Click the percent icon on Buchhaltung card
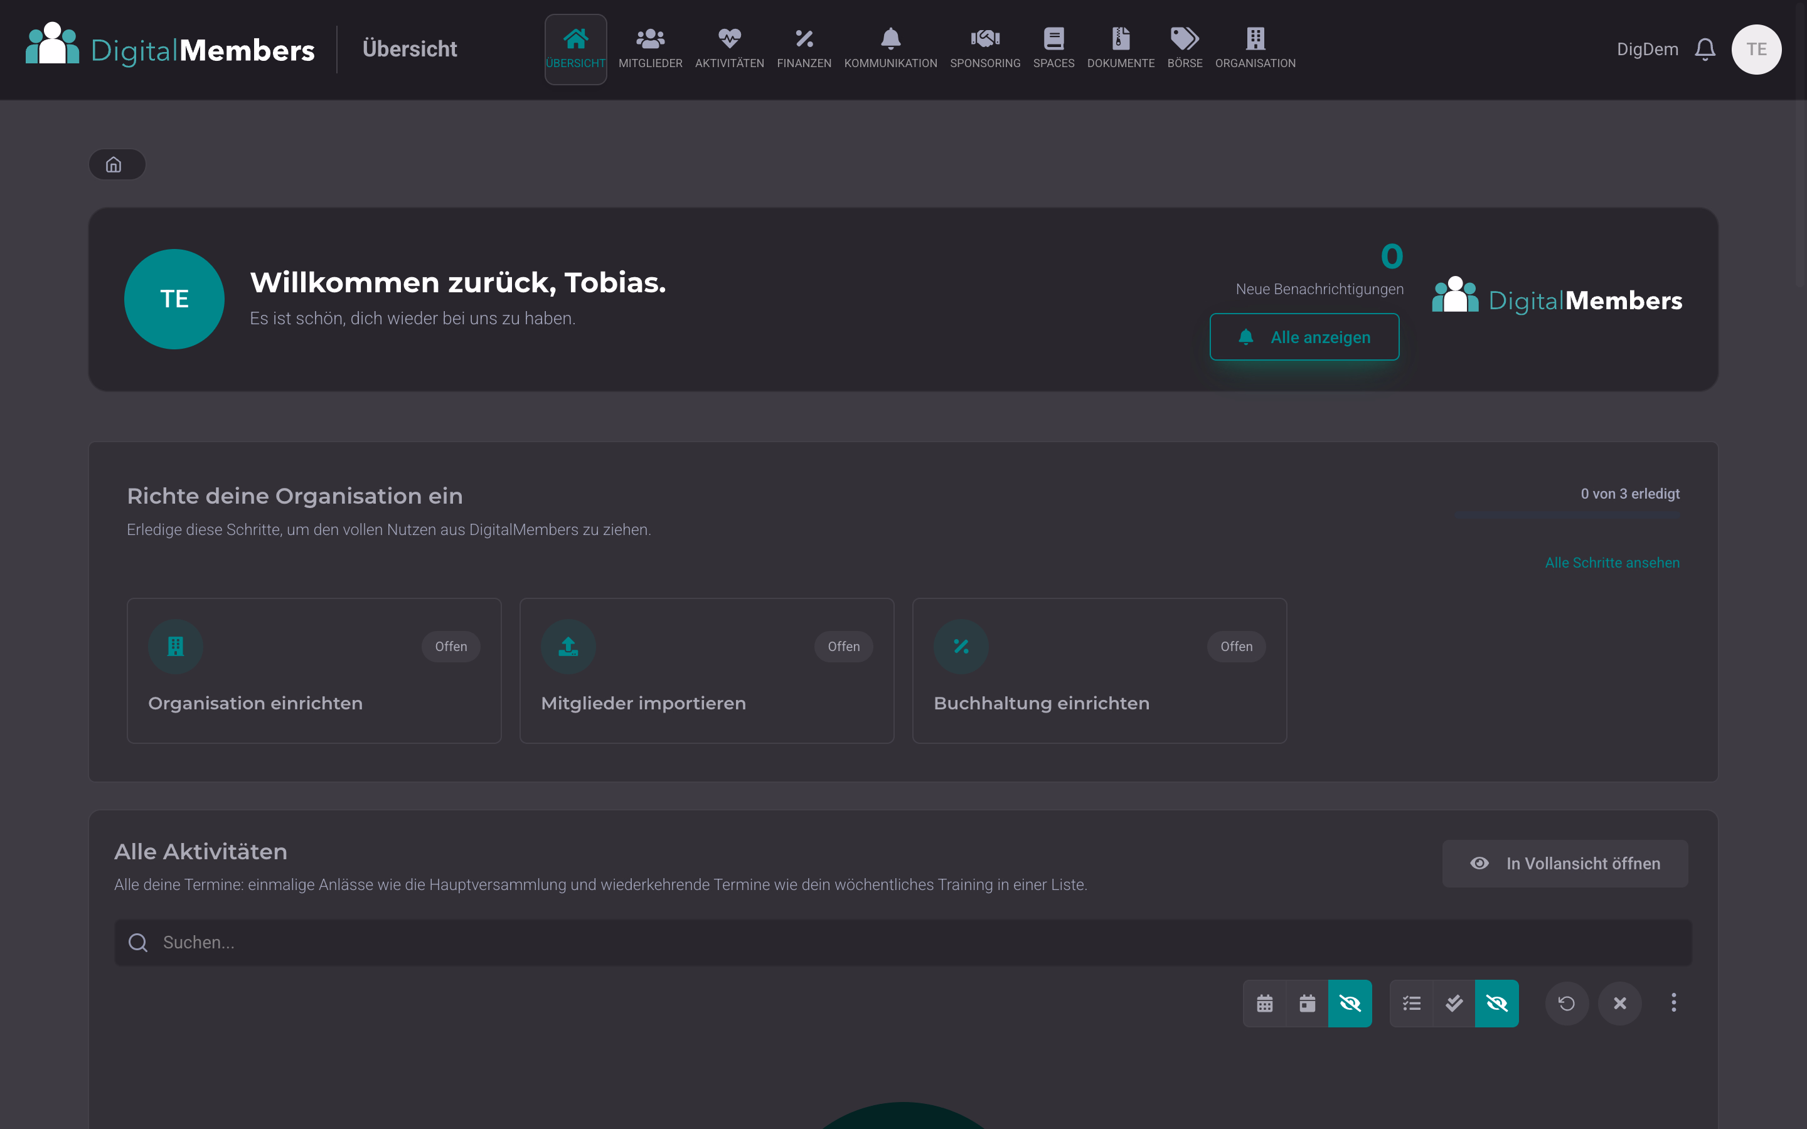1807x1129 pixels. (961, 646)
